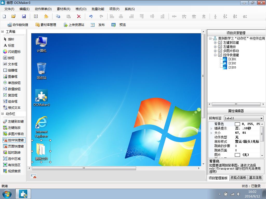
Task: Select the 选中区域 action
Action: pyautogui.click(x=12, y=159)
